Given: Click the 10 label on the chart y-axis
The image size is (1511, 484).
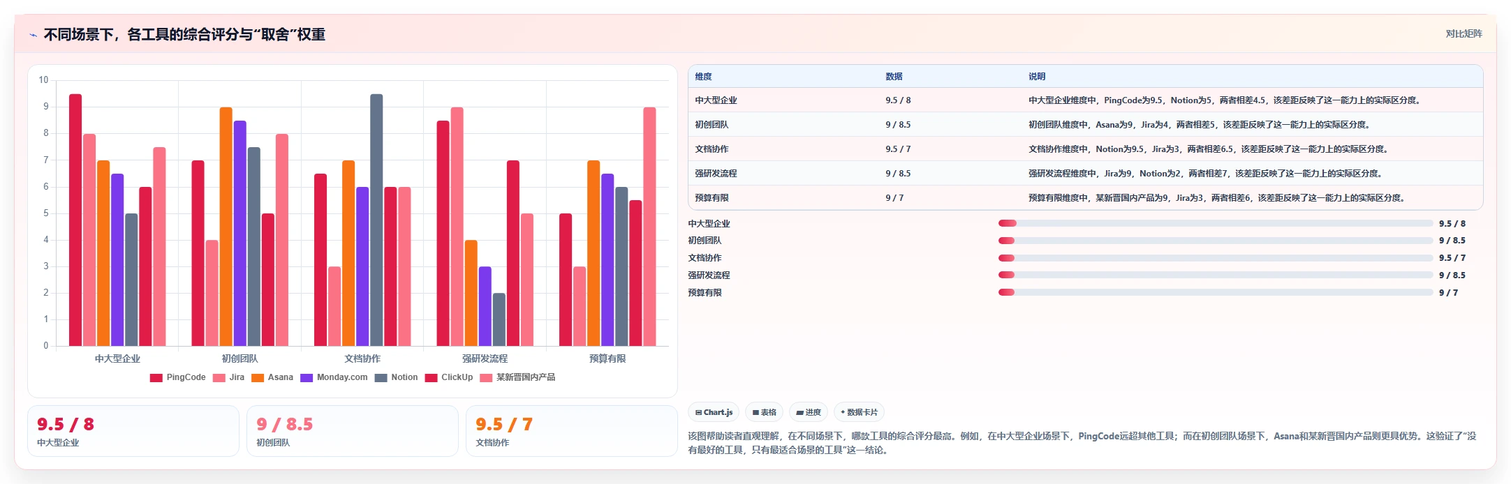Looking at the screenshot, I should [43, 80].
